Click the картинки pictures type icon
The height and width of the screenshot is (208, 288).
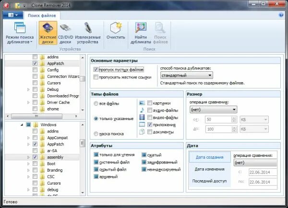pyautogui.click(x=142, y=103)
